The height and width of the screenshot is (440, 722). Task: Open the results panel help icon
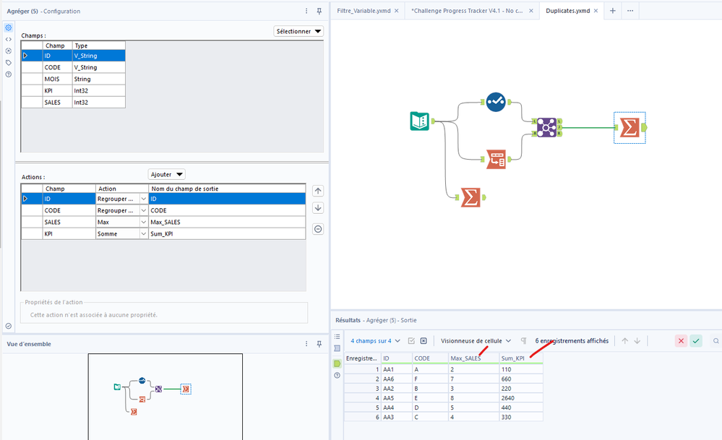tap(337, 376)
